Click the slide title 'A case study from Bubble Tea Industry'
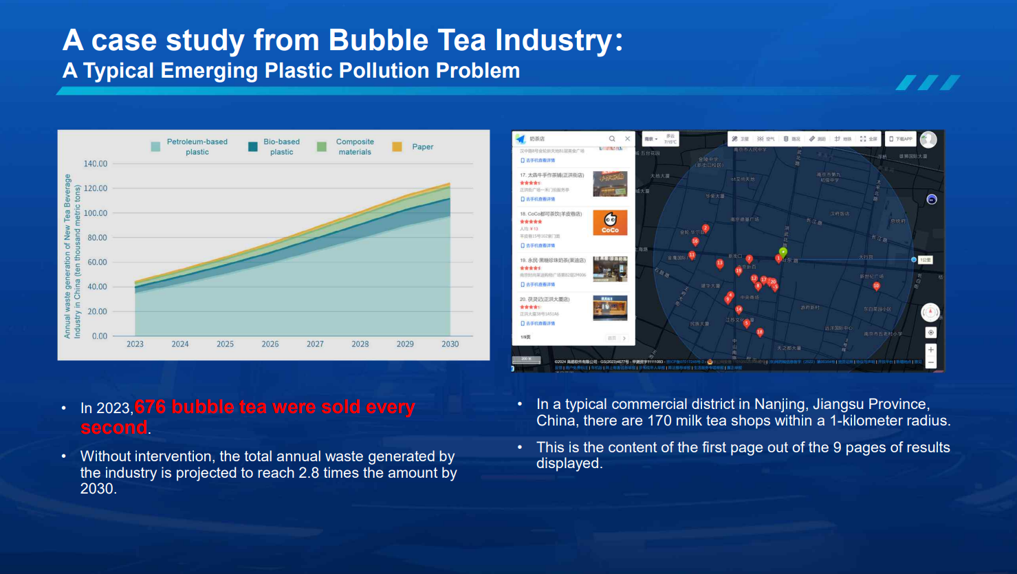This screenshot has width=1017, height=574. (x=342, y=40)
